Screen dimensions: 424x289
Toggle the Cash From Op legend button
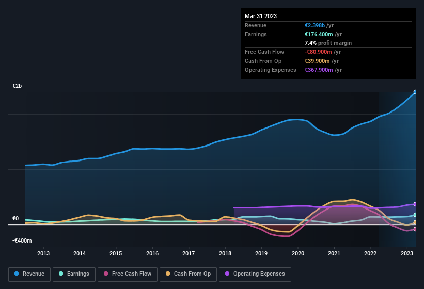(x=188, y=274)
